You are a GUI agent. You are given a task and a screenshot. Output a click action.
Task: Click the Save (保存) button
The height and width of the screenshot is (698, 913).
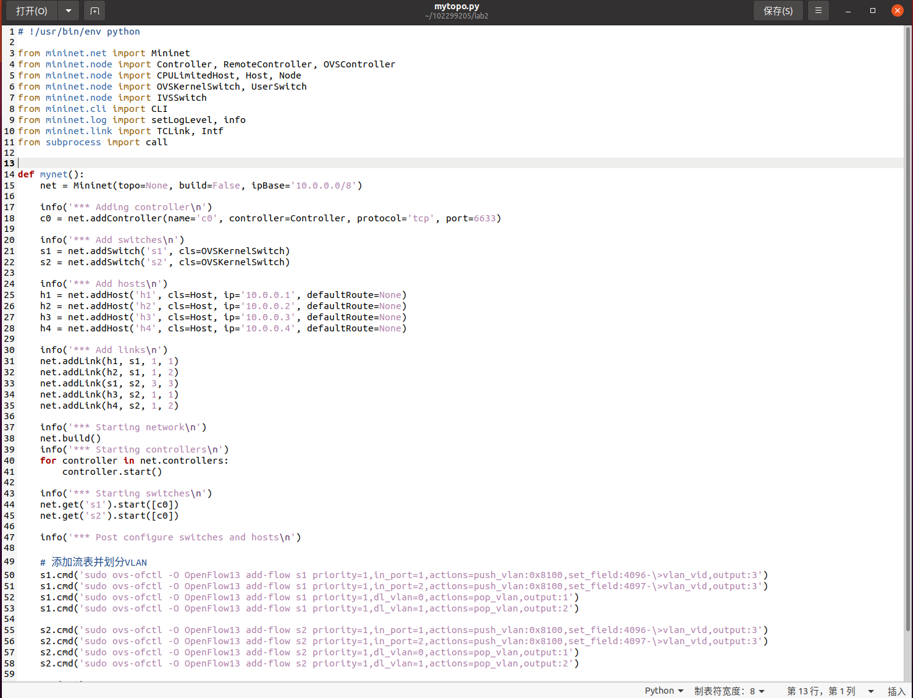[x=778, y=11]
